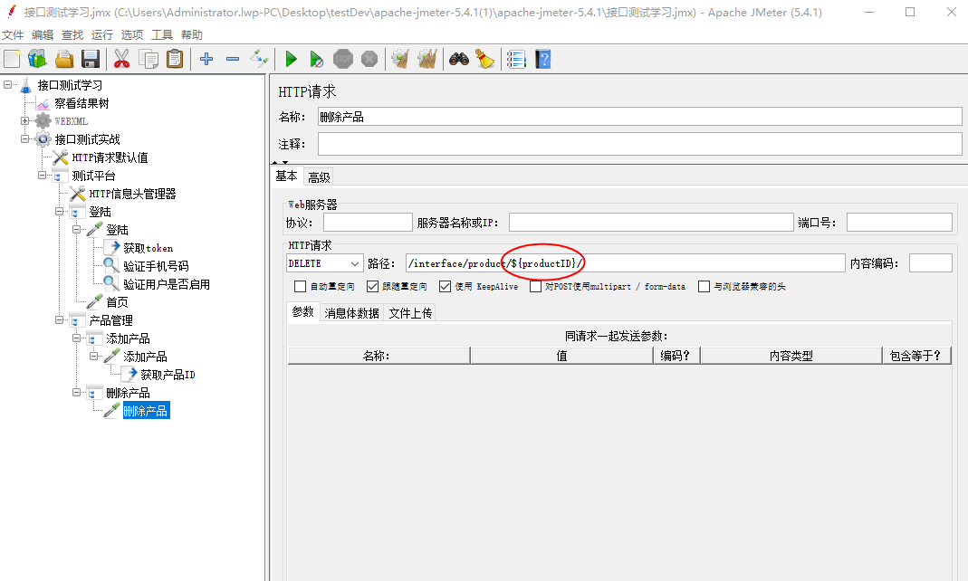Collapse all nodes with minus icon
The height and width of the screenshot is (581, 968).
tap(233, 59)
